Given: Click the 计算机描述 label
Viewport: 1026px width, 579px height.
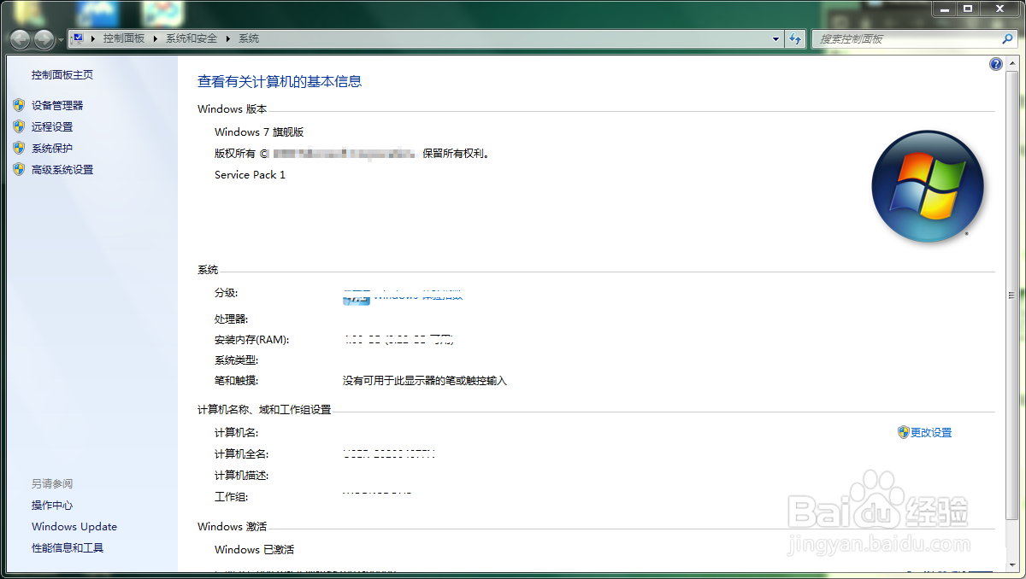Looking at the screenshot, I should [241, 475].
